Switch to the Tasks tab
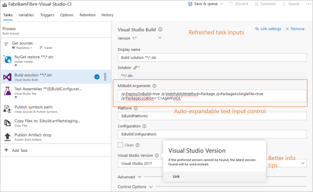 tap(8, 15)
